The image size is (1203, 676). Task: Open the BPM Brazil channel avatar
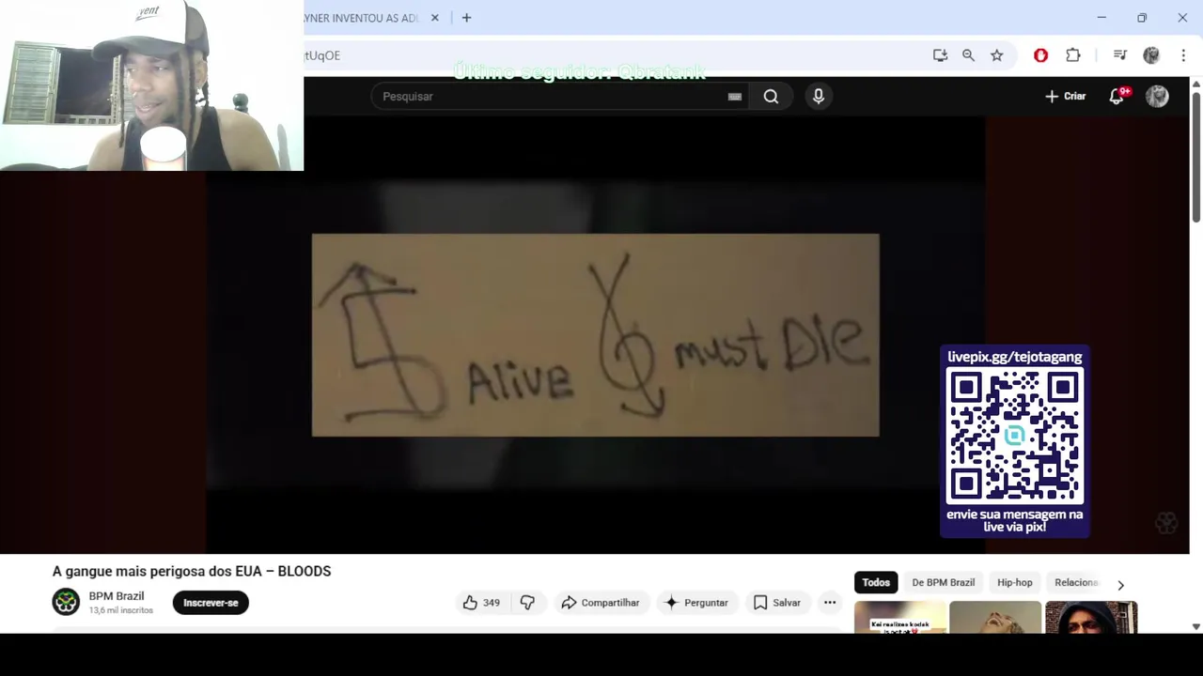pyautogui.click(x=66, y=602)
